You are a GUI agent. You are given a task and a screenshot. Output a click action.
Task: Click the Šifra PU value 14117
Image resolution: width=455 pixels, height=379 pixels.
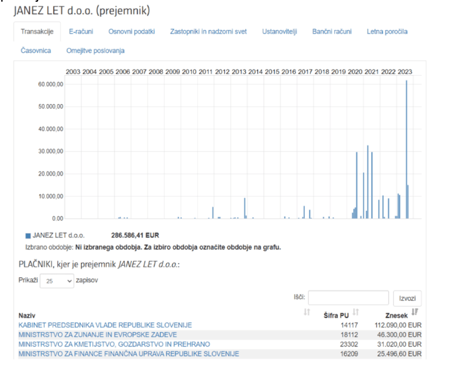point(349,325)
